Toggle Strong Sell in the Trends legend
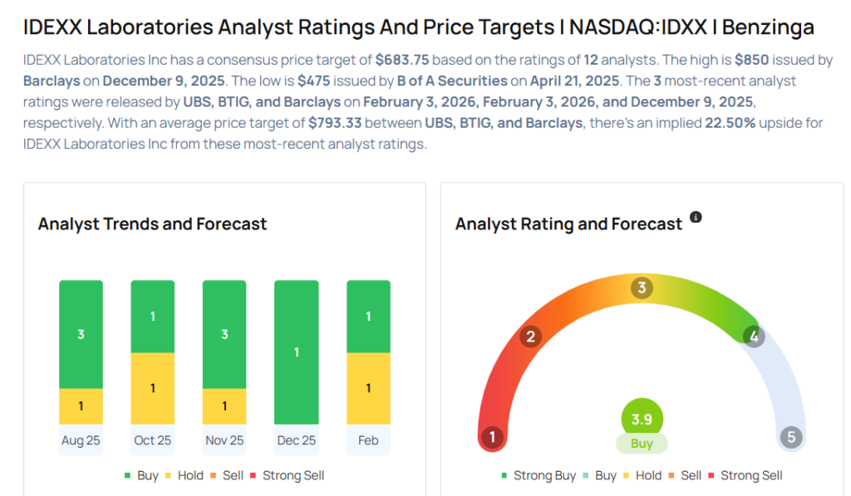The height and width of the screenshot is (496, 851). tap(288, 475)
